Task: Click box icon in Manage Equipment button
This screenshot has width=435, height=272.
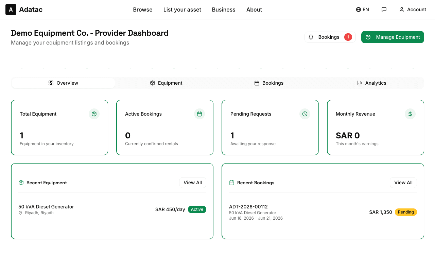Action: tap(368, 37)
